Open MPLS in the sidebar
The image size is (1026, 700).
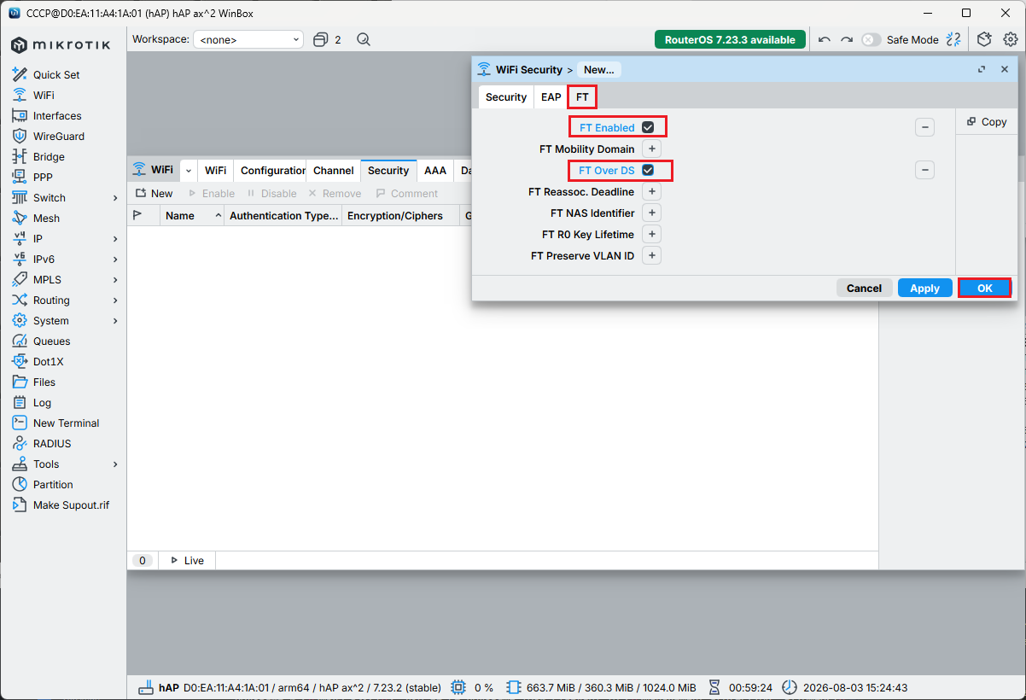[47, 279]
